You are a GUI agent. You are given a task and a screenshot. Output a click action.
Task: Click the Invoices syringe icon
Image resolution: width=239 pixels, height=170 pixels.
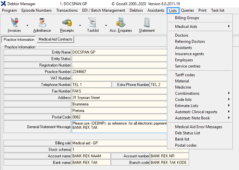click(x=14, y=22)
